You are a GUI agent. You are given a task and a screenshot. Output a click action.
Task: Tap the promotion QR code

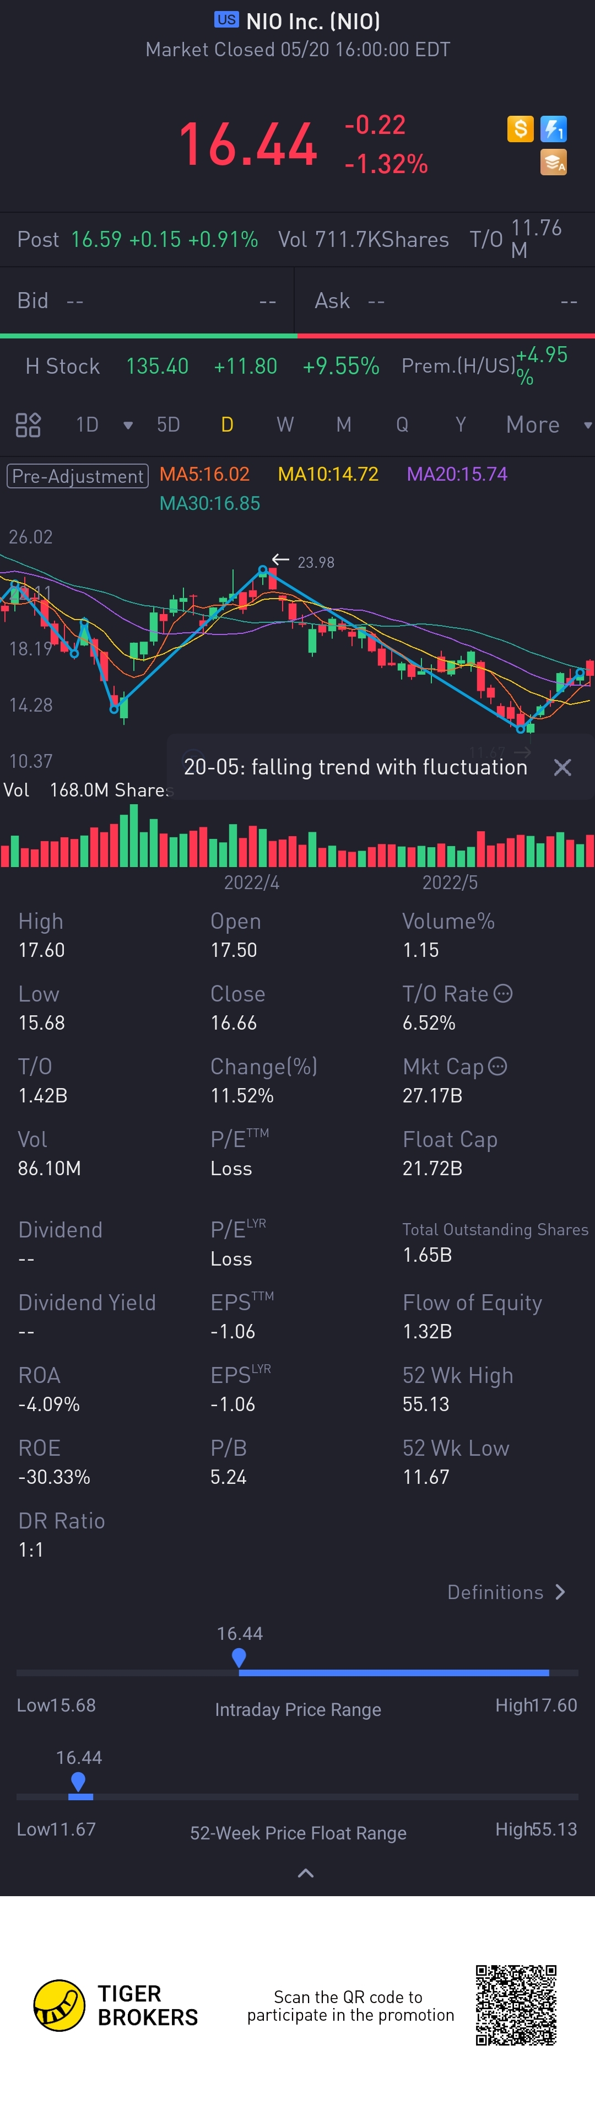click(x=516, y=2005)
